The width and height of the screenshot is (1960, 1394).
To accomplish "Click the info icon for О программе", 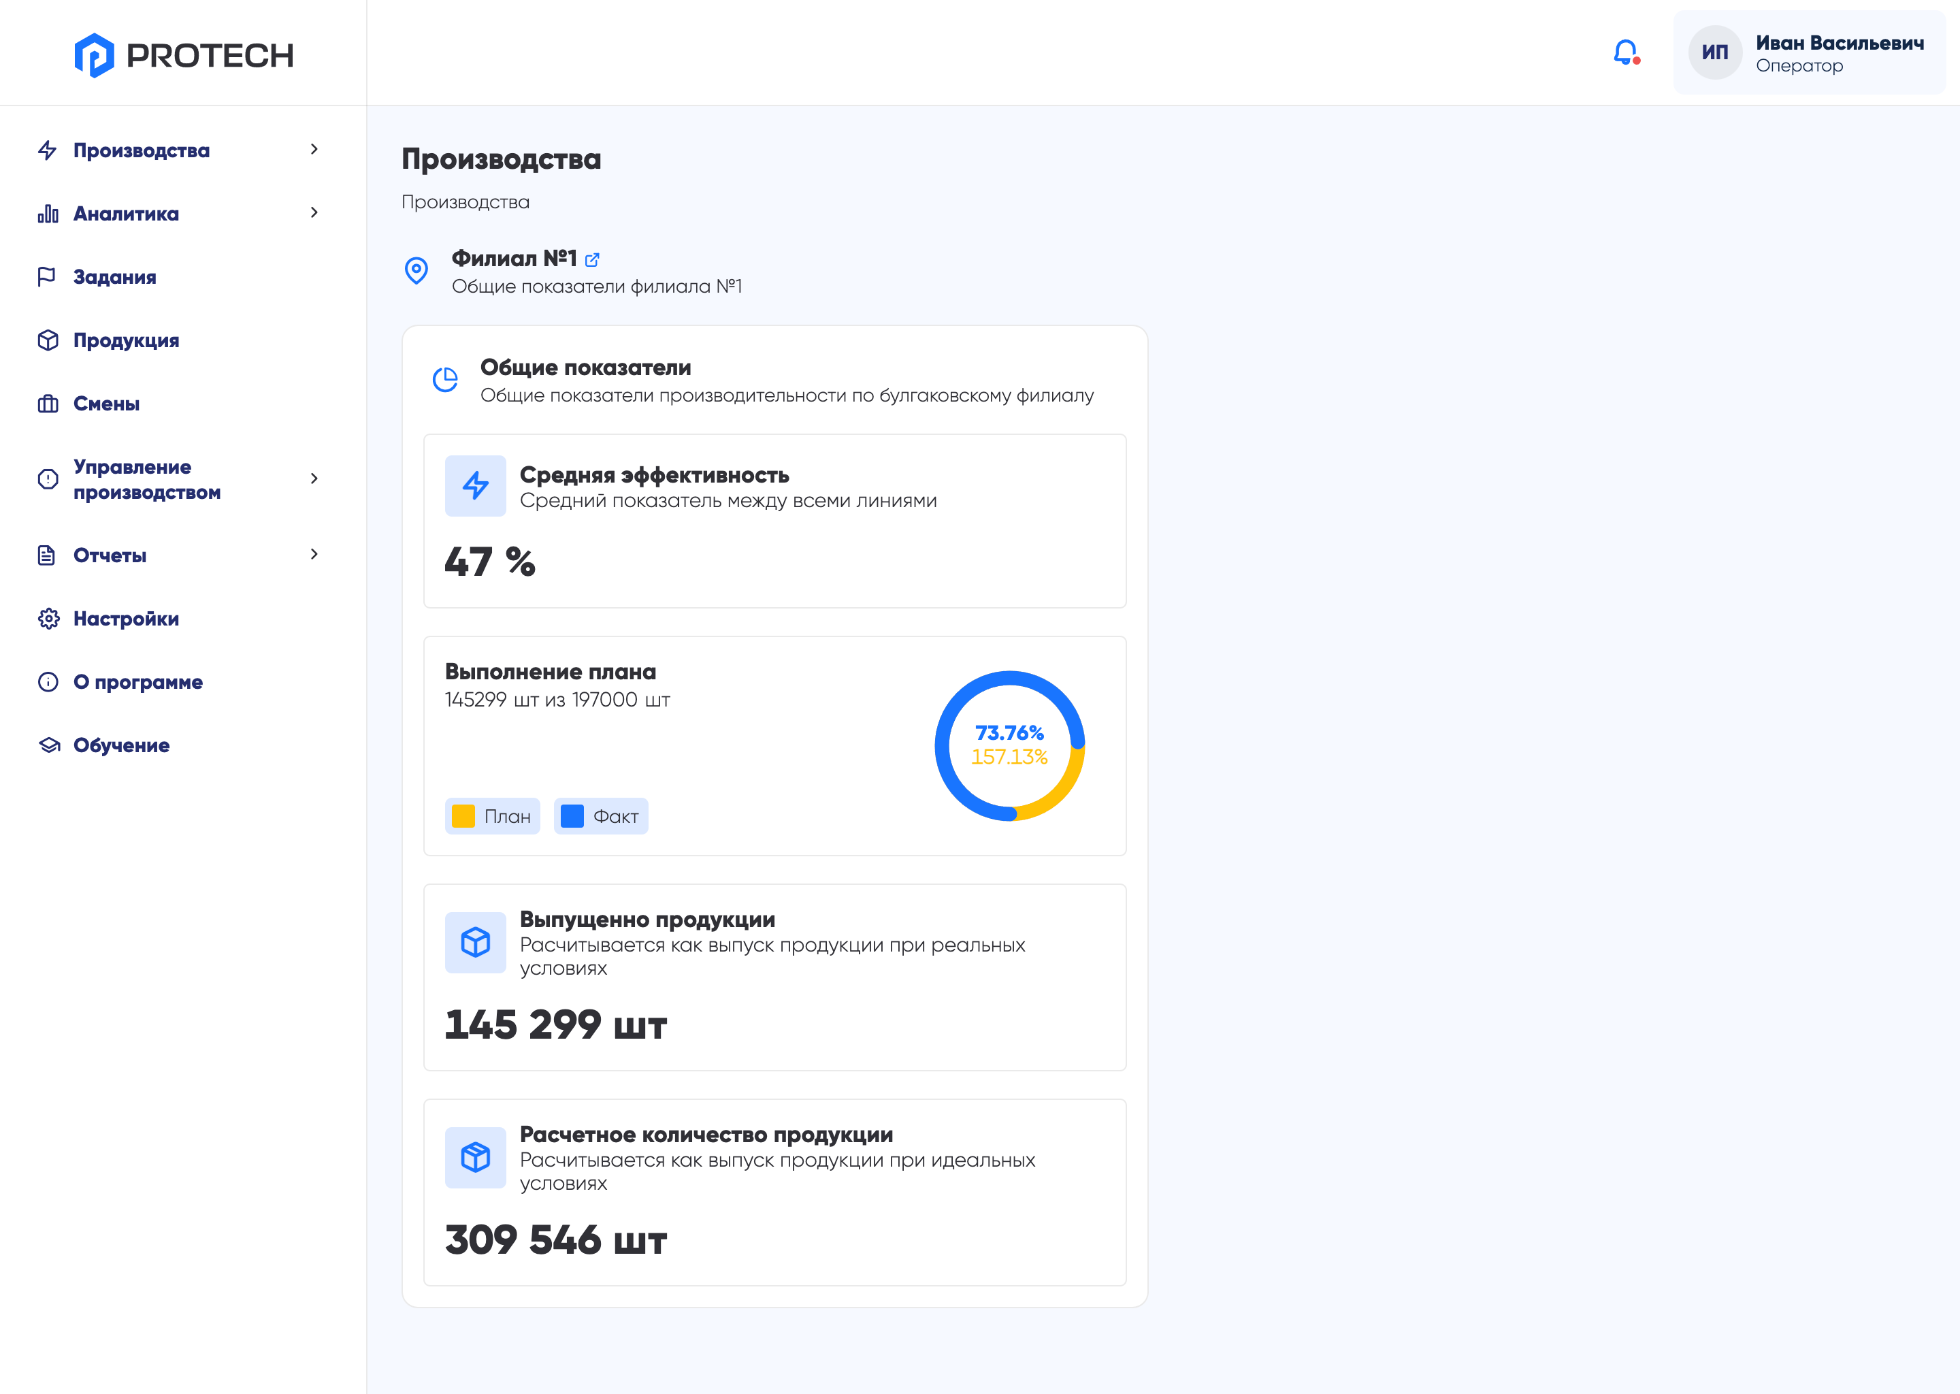I will pos(48,681).
